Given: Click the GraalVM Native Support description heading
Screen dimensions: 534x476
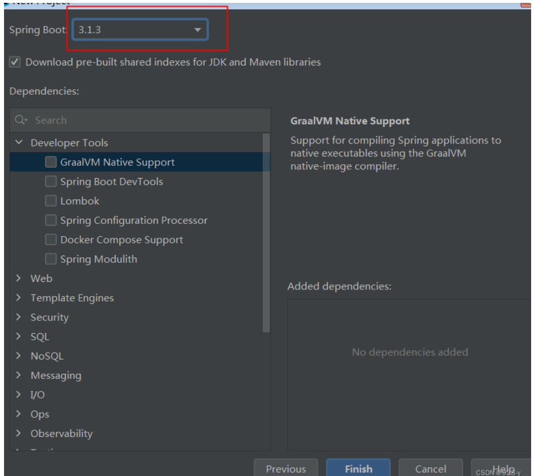Looking at the screenshot, I should point(349,121).
